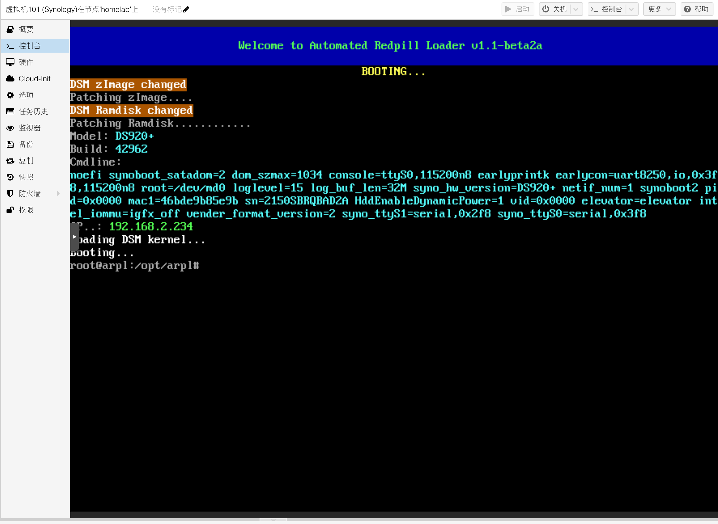Open the 选项 options page
Image resolution: width=718 pixels, height=524 pixels.
click(35, 95)
